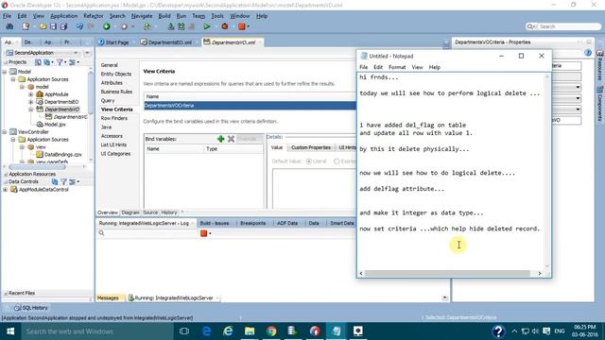Click the Save toolbar icon
This screenshot has height=340, width=605.
(x=53, y=26)
